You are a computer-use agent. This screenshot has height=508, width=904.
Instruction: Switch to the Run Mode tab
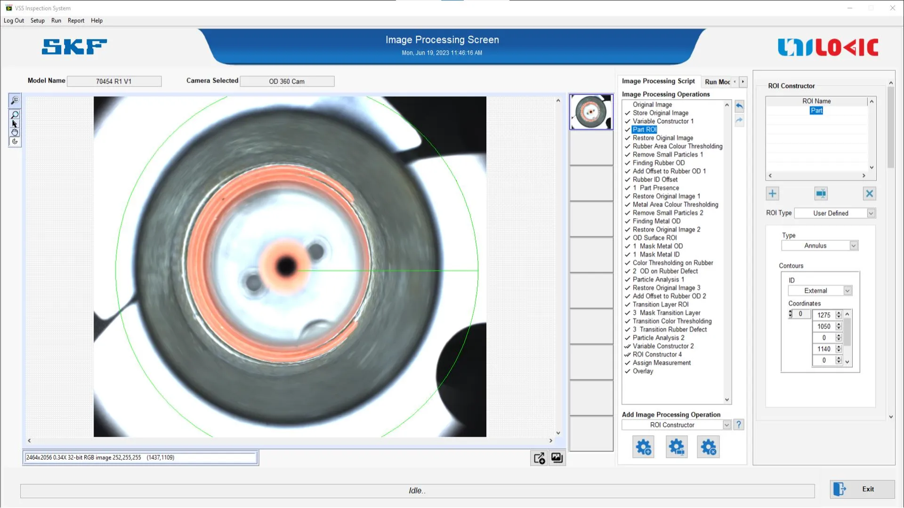click(x=717, y=82)
